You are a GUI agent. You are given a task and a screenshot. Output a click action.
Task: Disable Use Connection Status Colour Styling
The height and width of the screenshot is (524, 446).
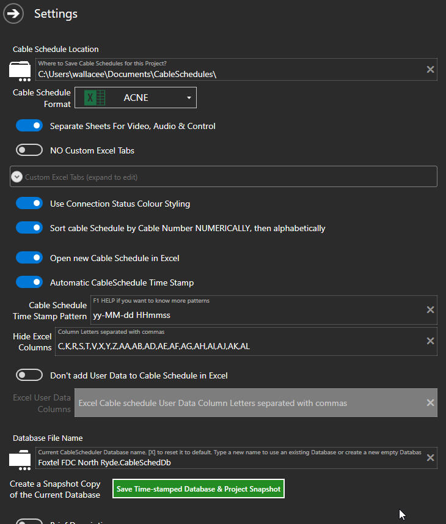[x=29, y=204]
